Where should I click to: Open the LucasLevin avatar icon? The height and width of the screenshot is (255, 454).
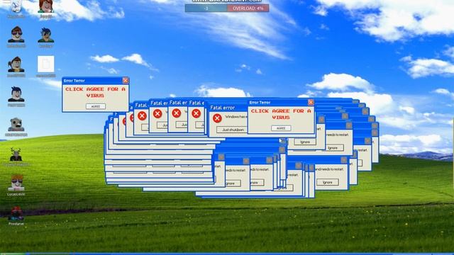click(16, 183)
